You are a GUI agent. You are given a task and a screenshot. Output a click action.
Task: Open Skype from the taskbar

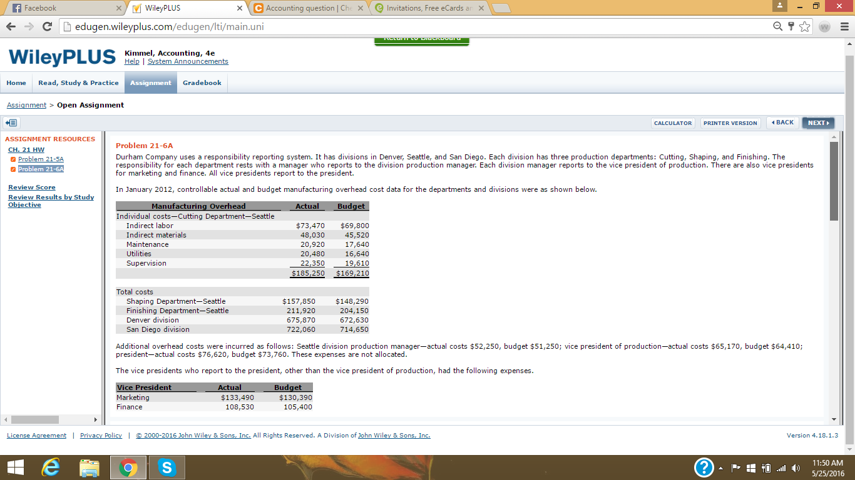coord(166,467)
